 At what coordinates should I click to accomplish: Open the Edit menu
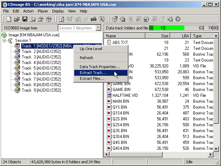click(x=16, y=11)
